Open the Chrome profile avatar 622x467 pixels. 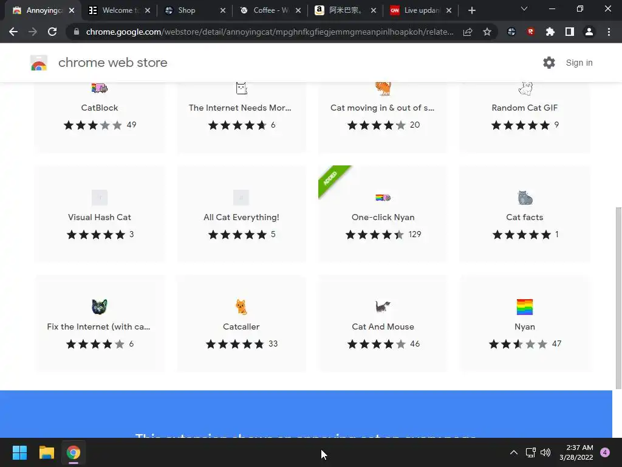point(589,32)
